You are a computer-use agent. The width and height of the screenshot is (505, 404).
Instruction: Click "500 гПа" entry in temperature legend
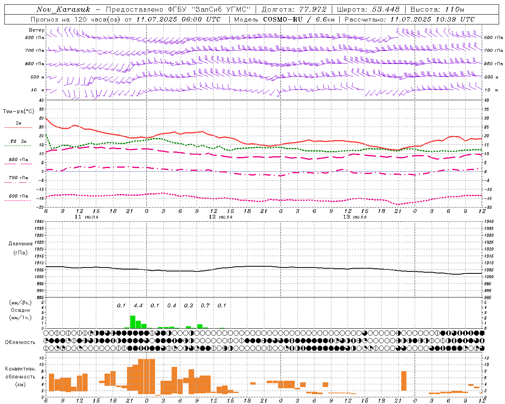(x=19, y=196)
